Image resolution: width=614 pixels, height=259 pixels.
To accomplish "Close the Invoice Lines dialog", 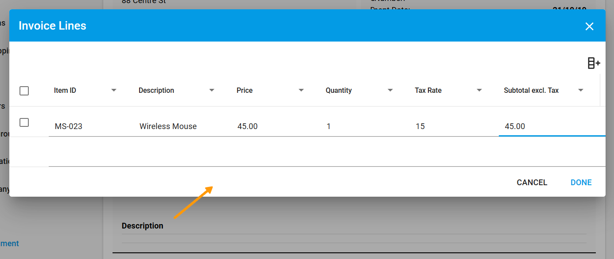I will pyautogui.click(x=589, y=26).
